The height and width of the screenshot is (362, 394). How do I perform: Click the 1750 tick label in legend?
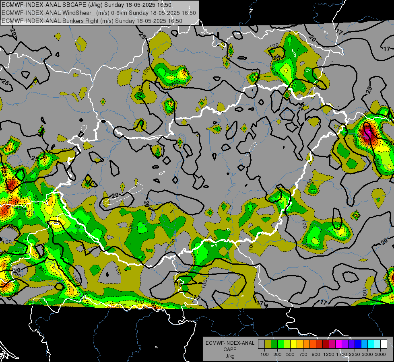tap(342, 354)
